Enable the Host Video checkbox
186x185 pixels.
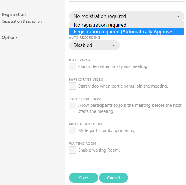(x=72, y=66)
